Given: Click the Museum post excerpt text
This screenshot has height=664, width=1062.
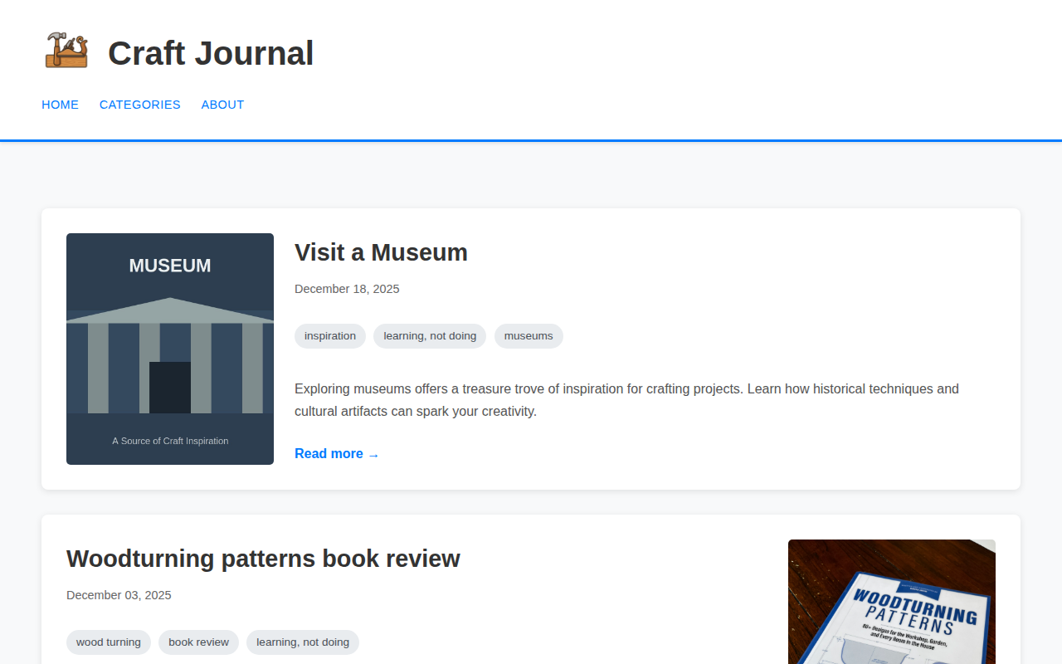Looking at the screenshot, I should click(x=626, y=400).
